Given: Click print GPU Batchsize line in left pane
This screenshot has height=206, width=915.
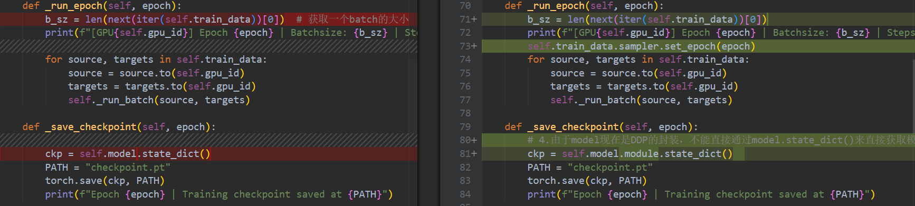Looking at the screenshot, I should [231, 33].
